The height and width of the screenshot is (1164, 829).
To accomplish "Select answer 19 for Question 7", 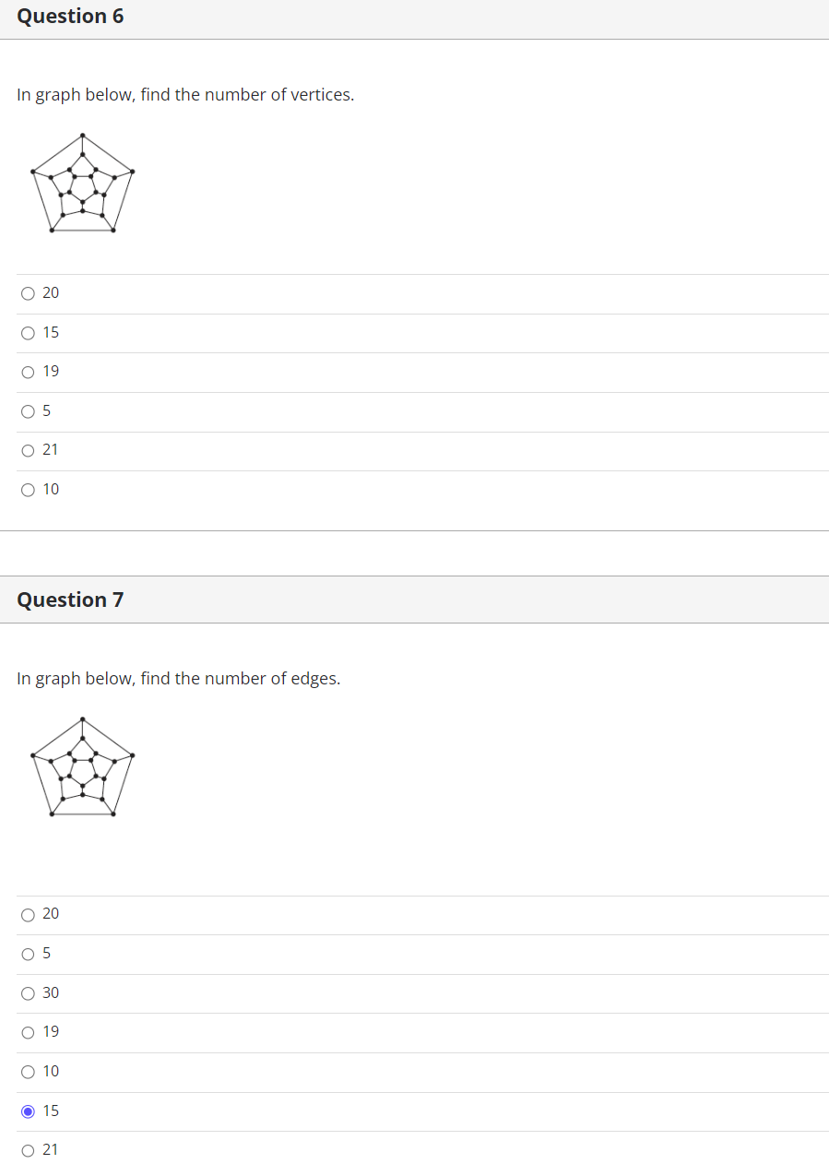I will [x=28, y=1032].
